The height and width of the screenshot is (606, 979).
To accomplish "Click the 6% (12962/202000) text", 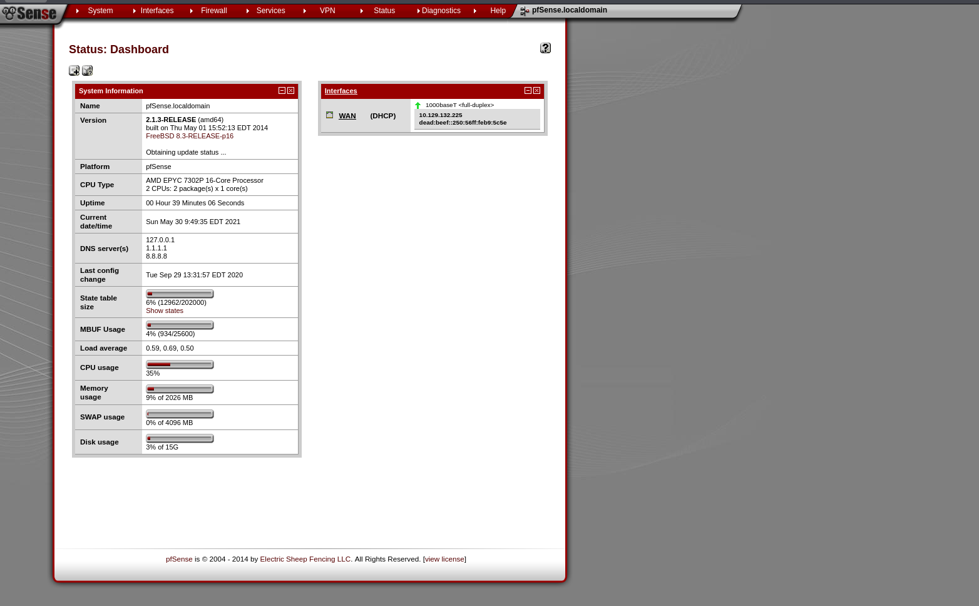I will click(x=176, y=302).
